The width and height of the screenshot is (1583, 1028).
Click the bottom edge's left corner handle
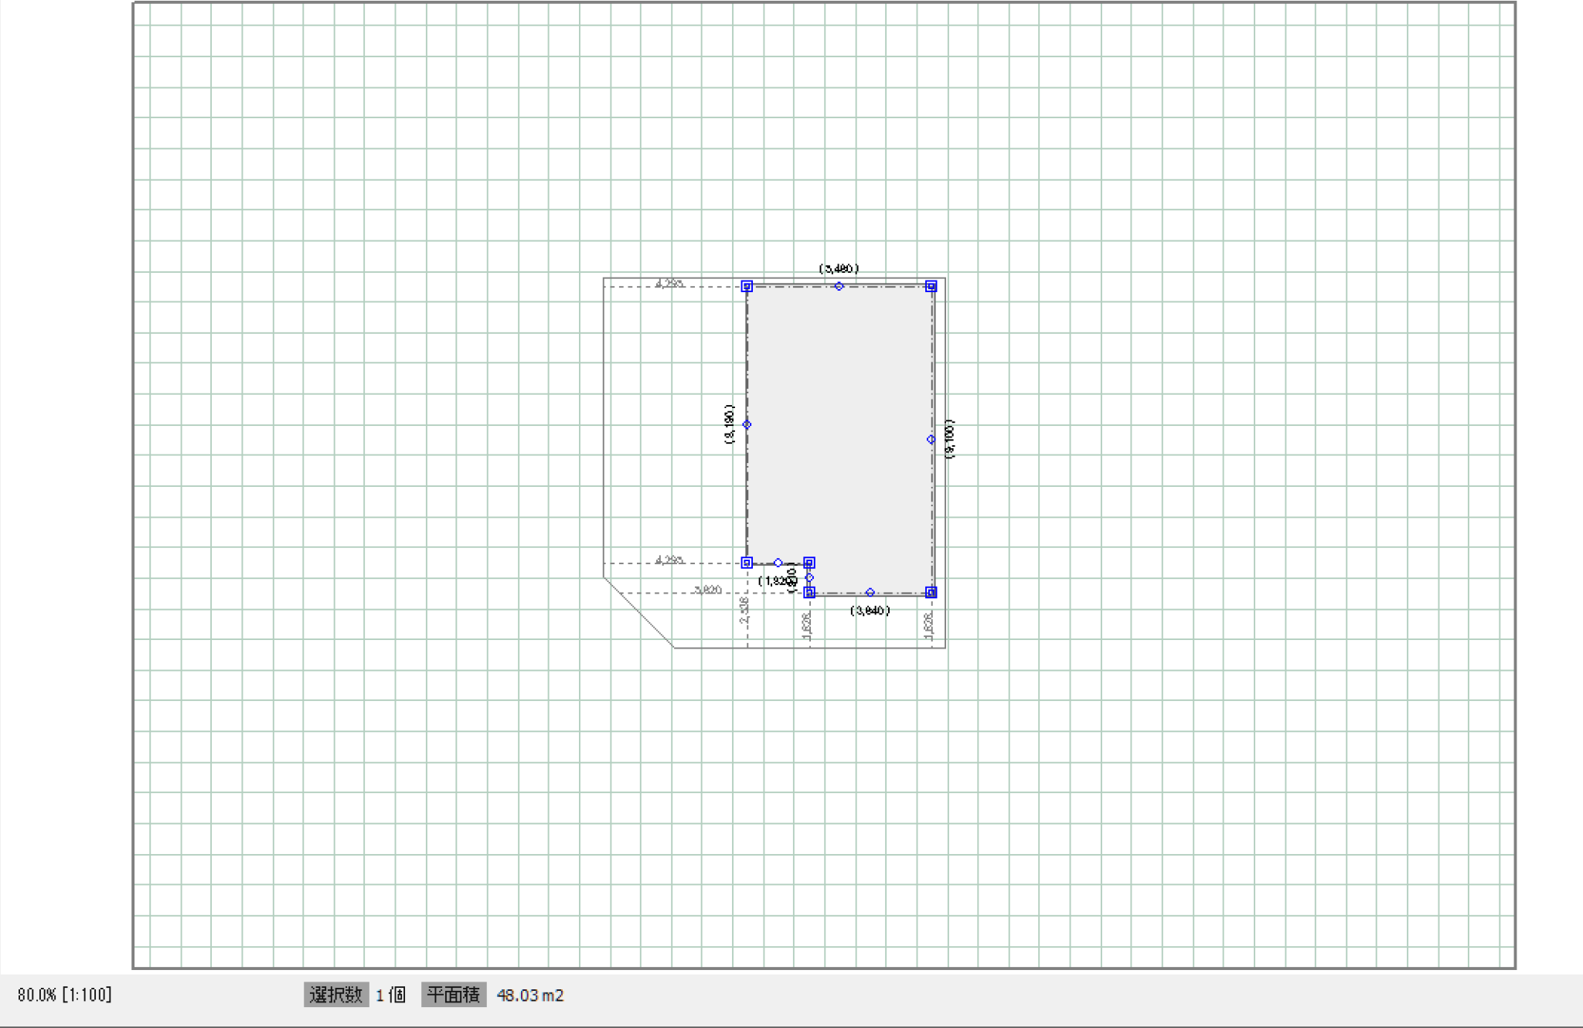[809, 593]
